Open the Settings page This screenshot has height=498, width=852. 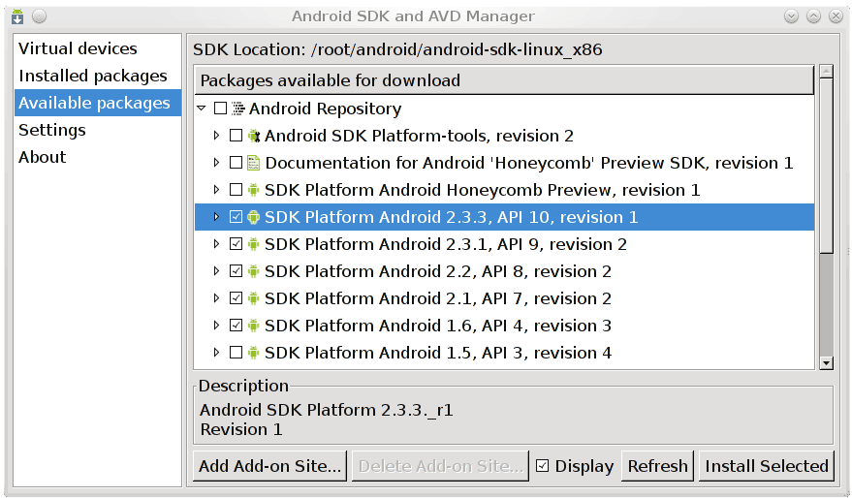coord(98,130)
